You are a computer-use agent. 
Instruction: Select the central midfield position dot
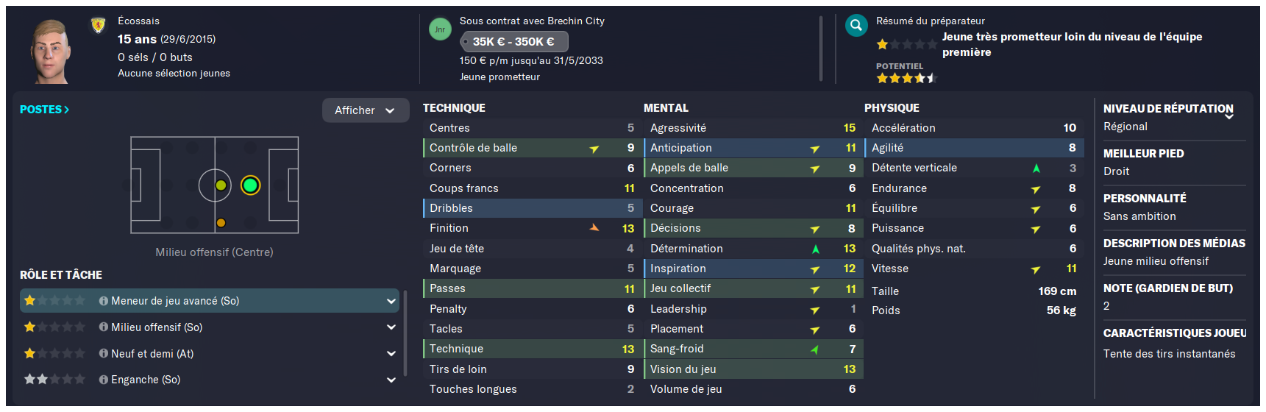[221, 185]
